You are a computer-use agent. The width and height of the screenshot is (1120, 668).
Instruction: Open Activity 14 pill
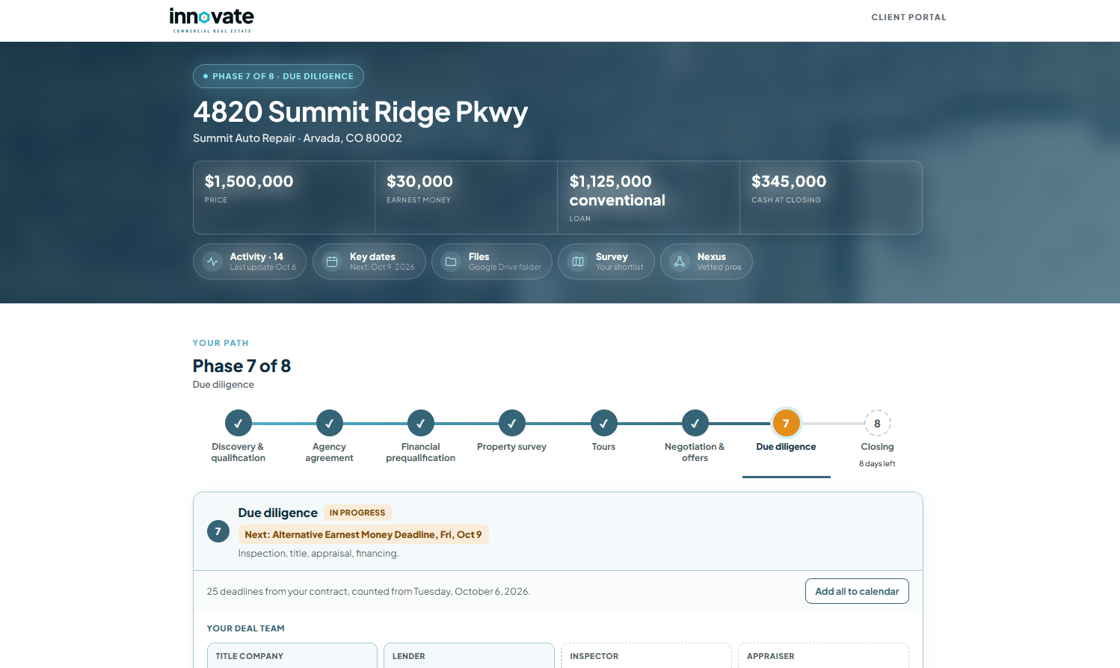click(x=250, y=262)
